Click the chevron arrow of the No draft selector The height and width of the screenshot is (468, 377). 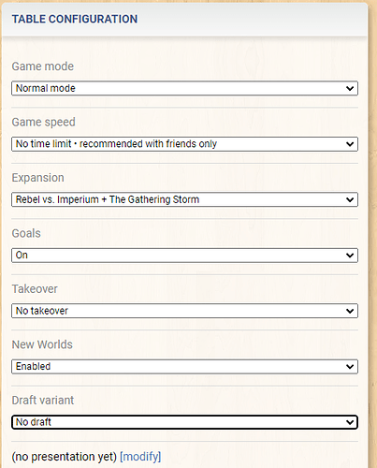(350, 422)
